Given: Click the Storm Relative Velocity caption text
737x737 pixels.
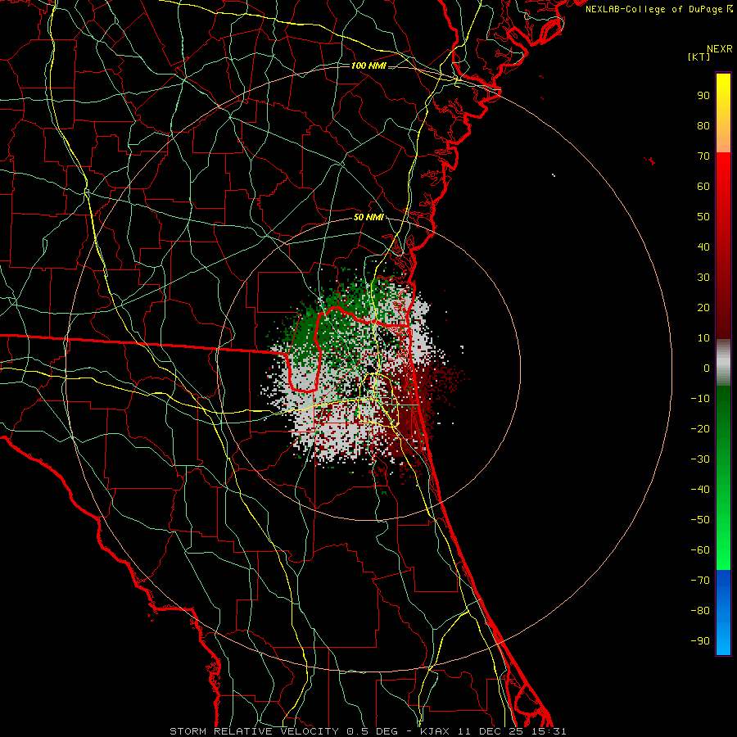Looking at the screenshot, I should [x=368, y=731].
